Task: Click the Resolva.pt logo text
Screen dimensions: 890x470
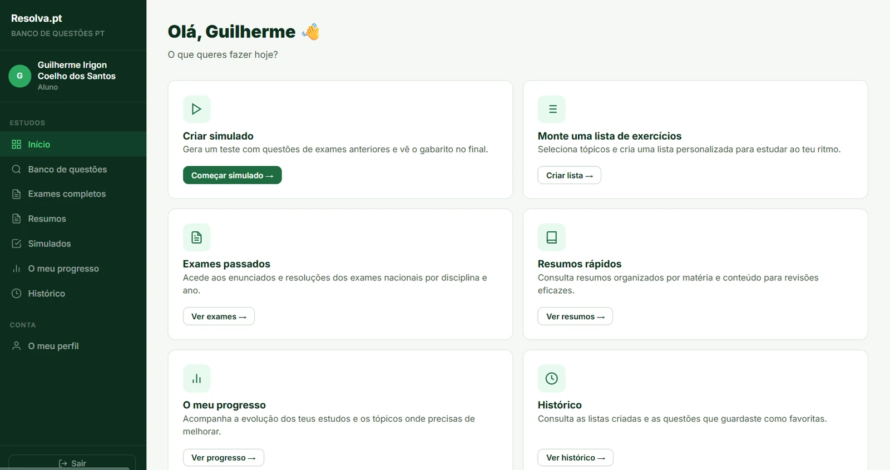Action: click(37, 18)
